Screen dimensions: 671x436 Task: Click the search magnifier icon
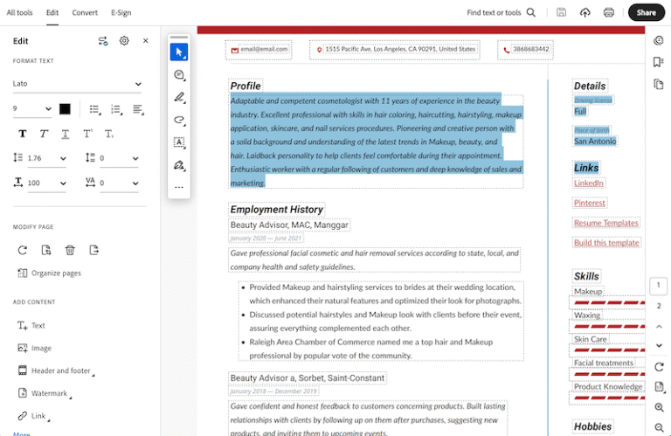(x=531, y=12)
